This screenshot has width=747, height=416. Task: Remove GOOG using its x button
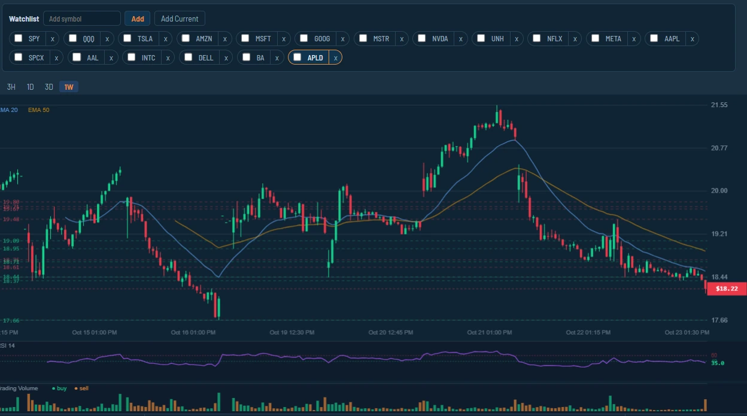click(343, 39)
